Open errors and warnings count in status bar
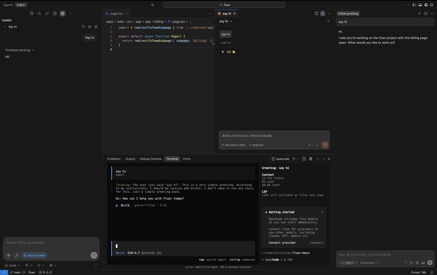 (x=45, y=272)
